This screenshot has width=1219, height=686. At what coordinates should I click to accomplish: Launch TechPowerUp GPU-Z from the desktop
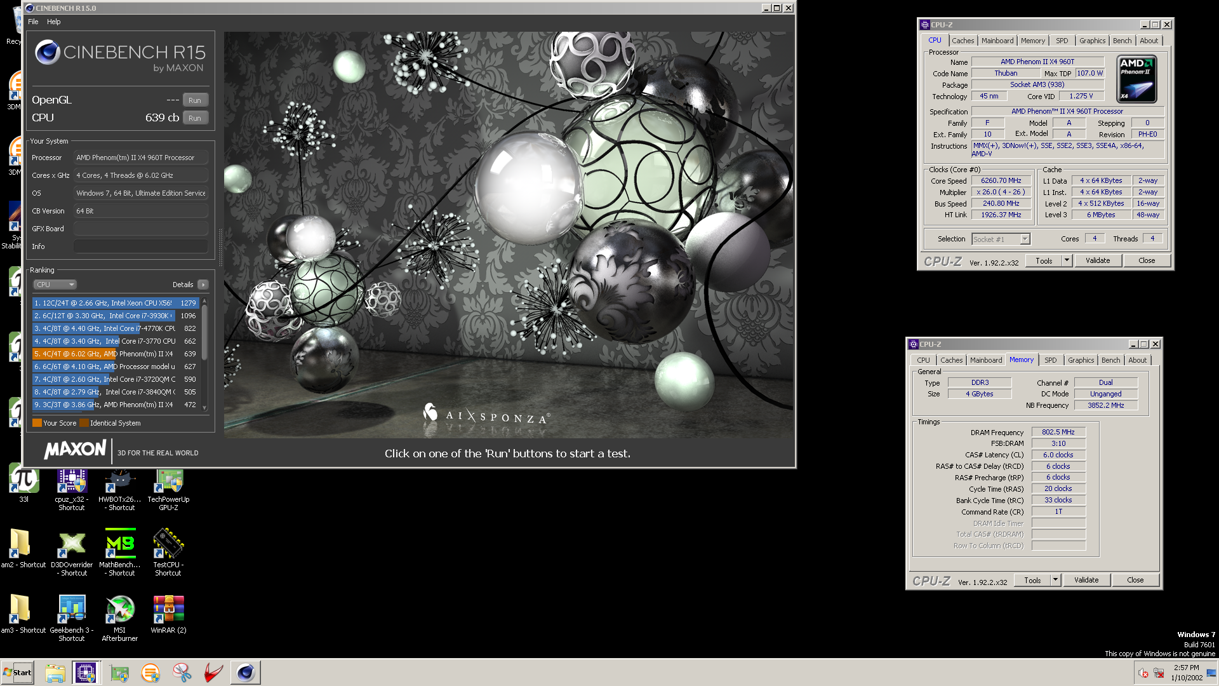(168, 489)
